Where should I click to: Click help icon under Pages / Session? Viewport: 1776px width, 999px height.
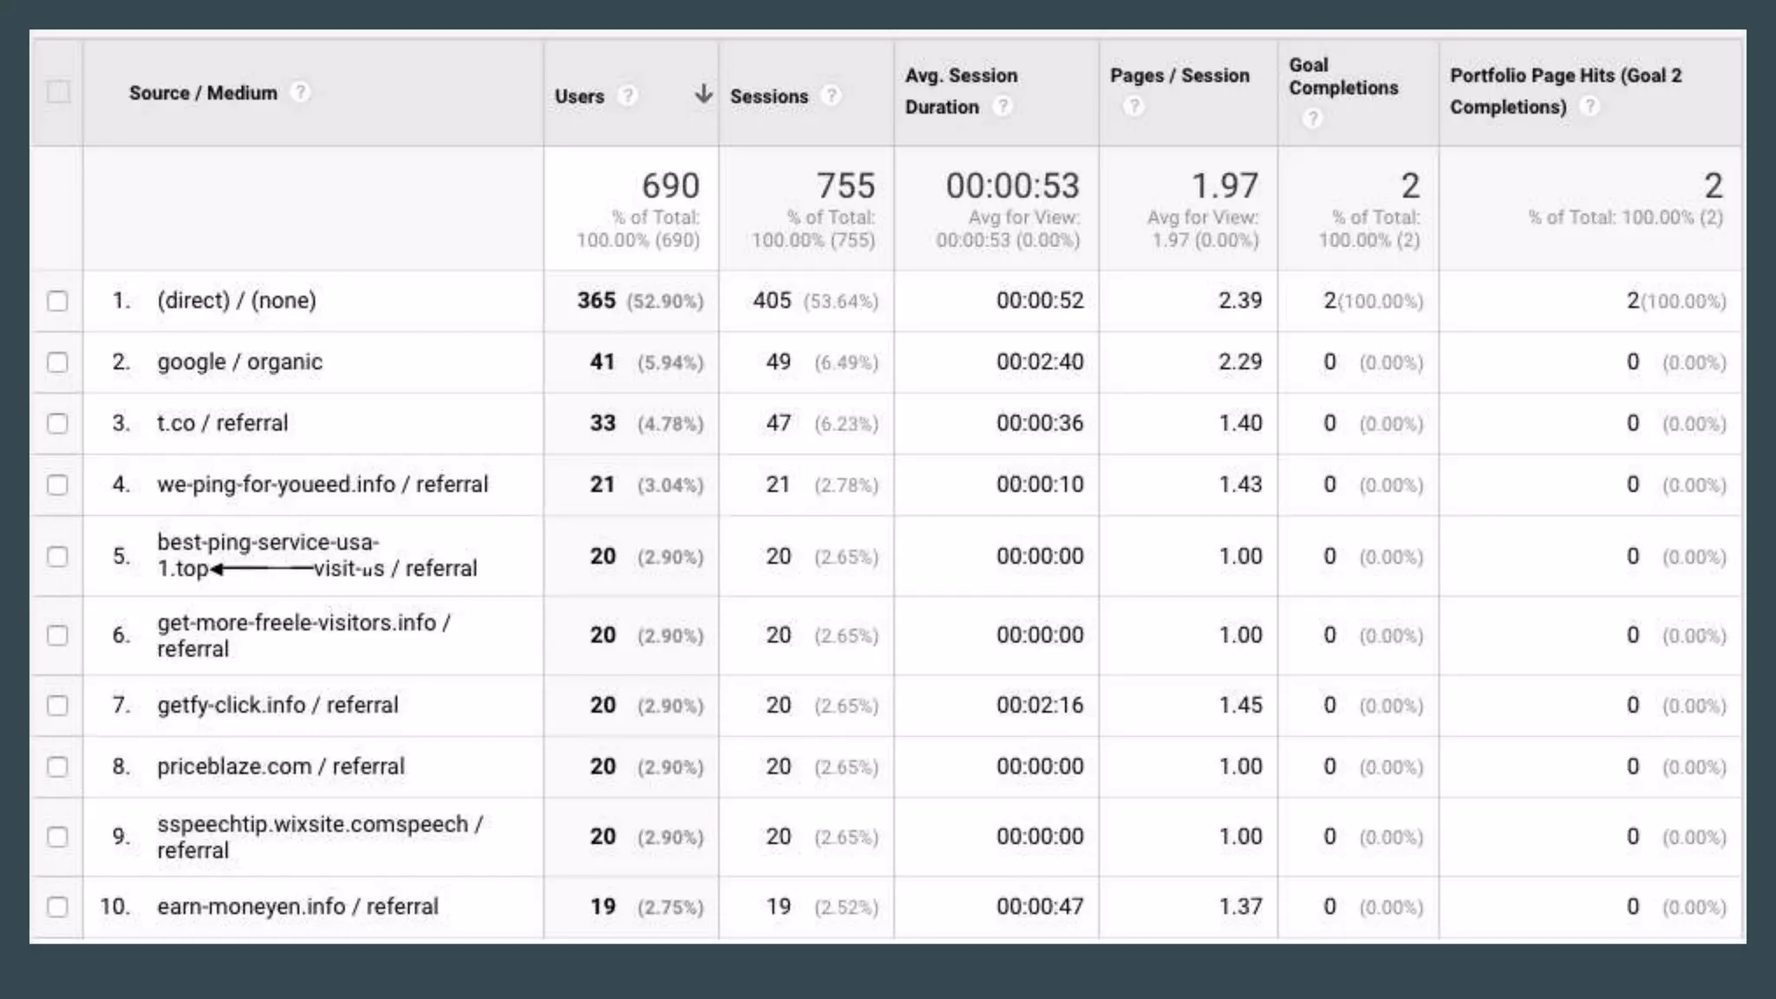tap(1133, 107)
